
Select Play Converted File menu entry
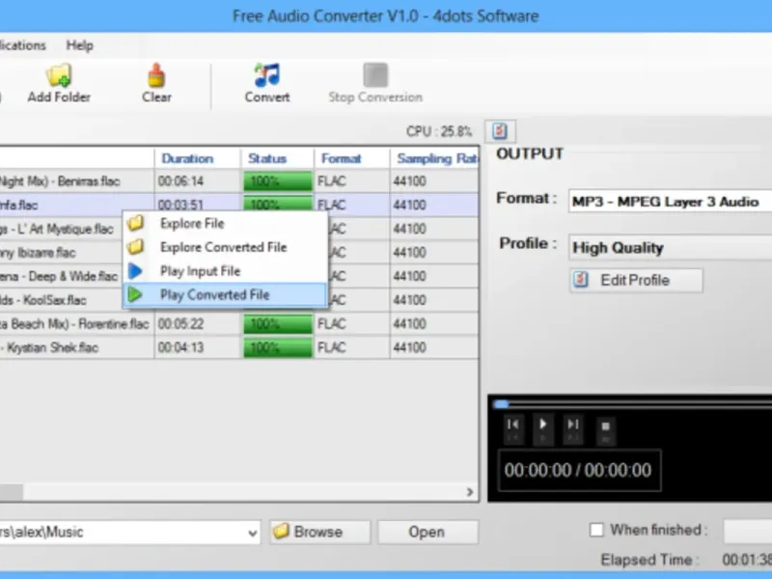pyautogui.click(x=225, y=295)
